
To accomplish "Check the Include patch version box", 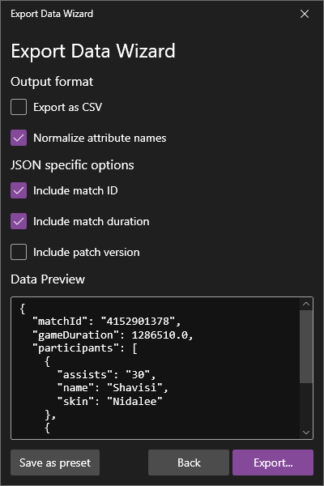I will click(x=19, y=252).
